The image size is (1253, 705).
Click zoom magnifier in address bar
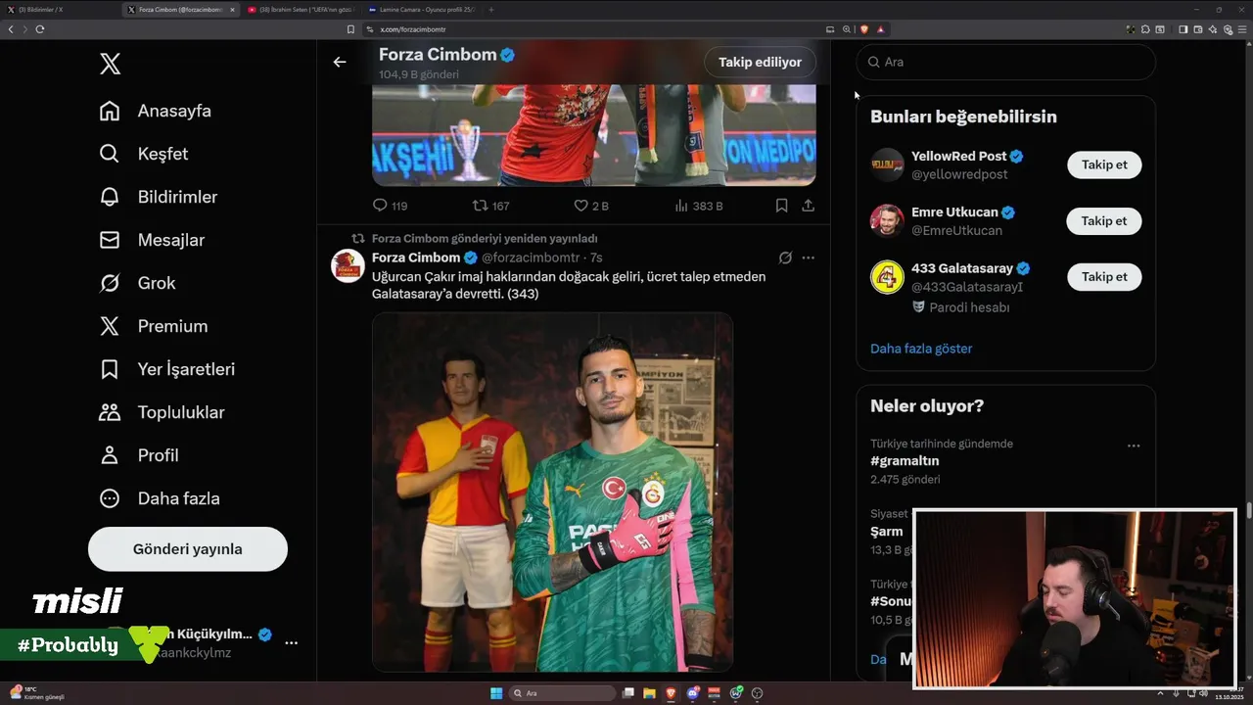pos(846,29)
